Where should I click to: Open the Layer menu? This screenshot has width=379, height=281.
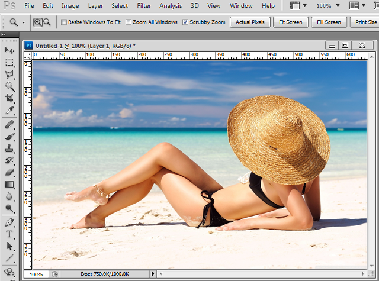pos(95,5)
